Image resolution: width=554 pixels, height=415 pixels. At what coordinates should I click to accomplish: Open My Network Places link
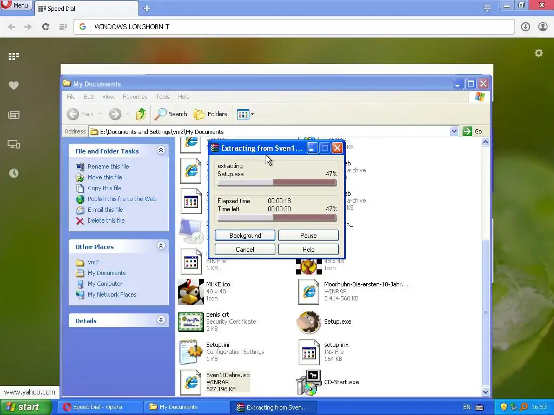111,294
